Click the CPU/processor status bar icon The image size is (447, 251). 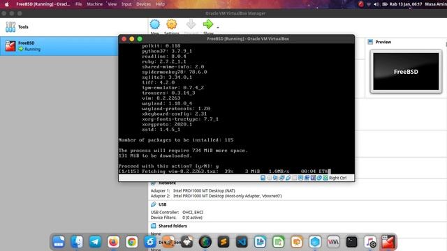313,178
